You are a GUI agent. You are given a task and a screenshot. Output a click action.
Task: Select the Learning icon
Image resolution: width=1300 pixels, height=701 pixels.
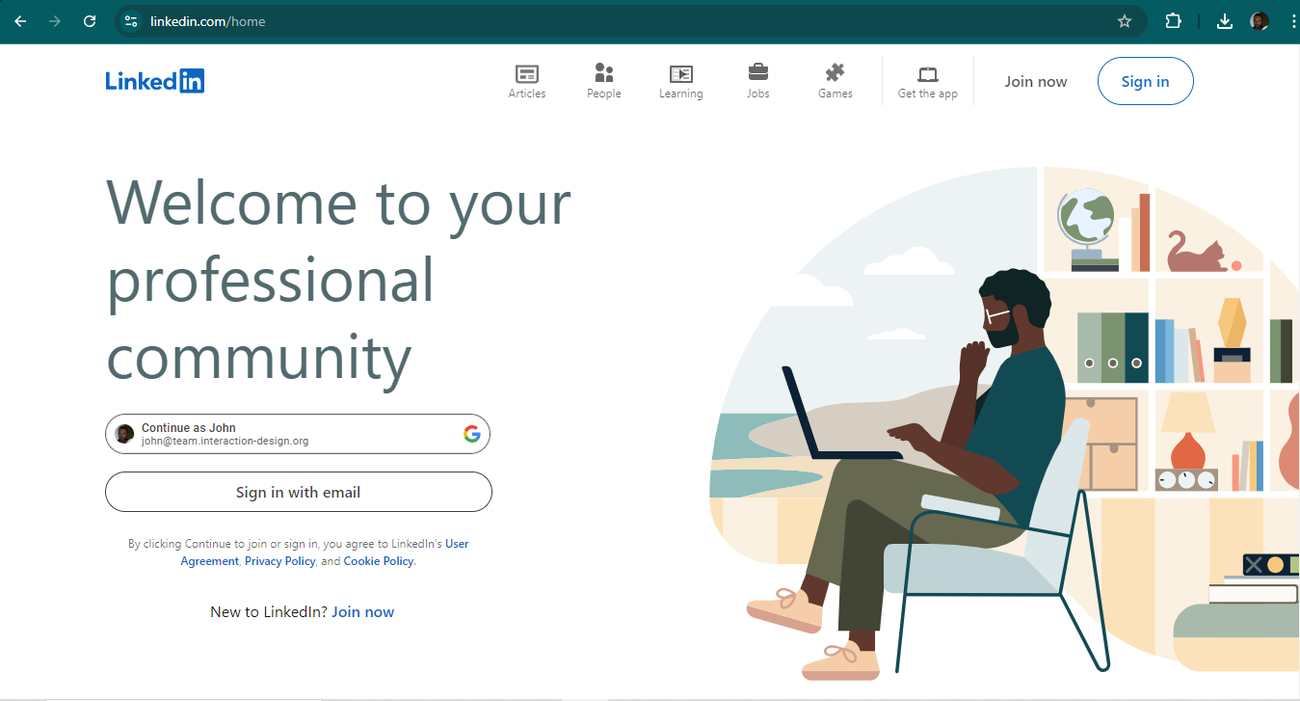tap(680, 73)
